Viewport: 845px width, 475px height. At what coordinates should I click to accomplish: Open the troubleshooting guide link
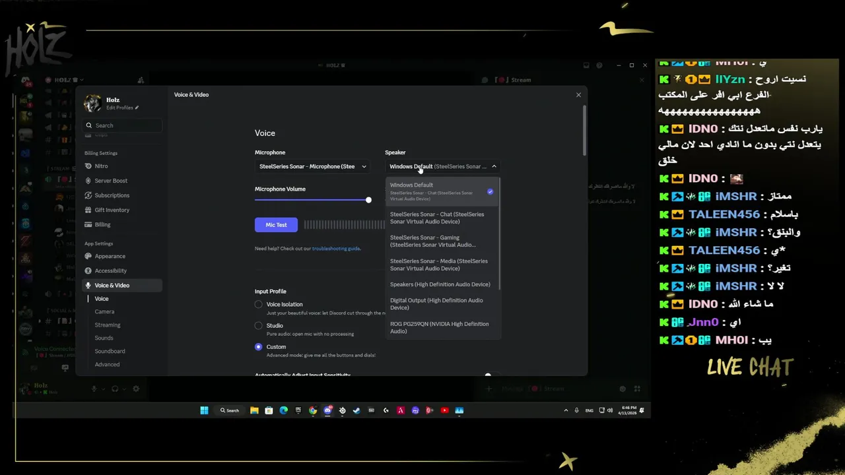pos(336,249)
